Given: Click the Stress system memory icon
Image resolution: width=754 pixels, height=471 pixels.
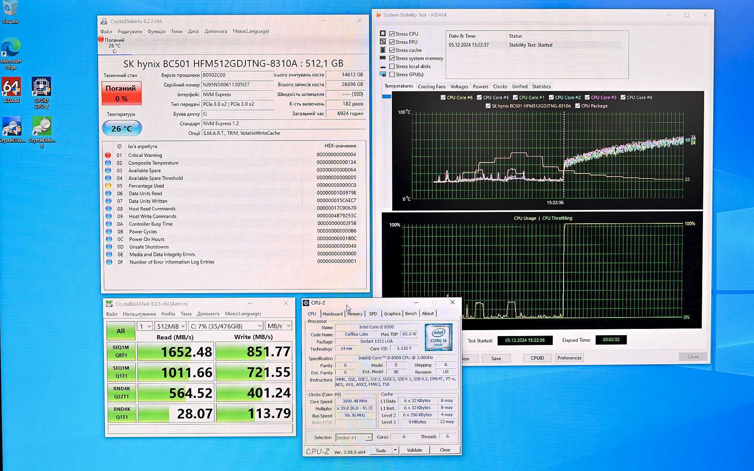Looking at the screenshot, I should coord(383,58).
